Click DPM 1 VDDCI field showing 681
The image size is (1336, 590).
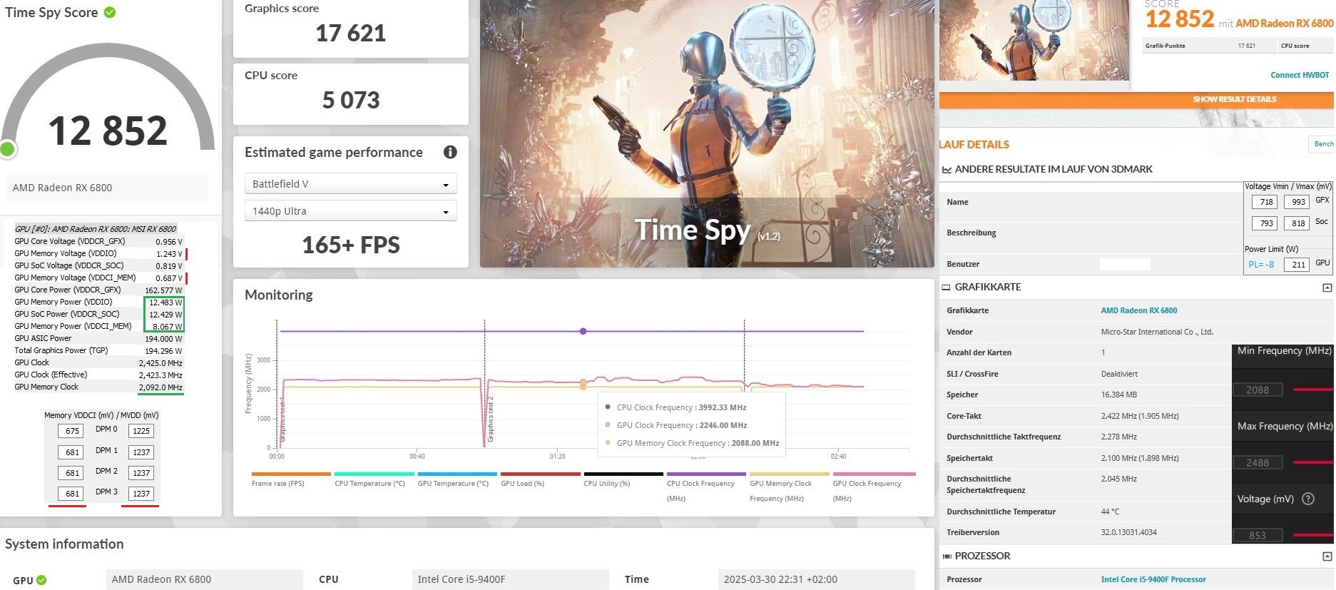point(71,452)
